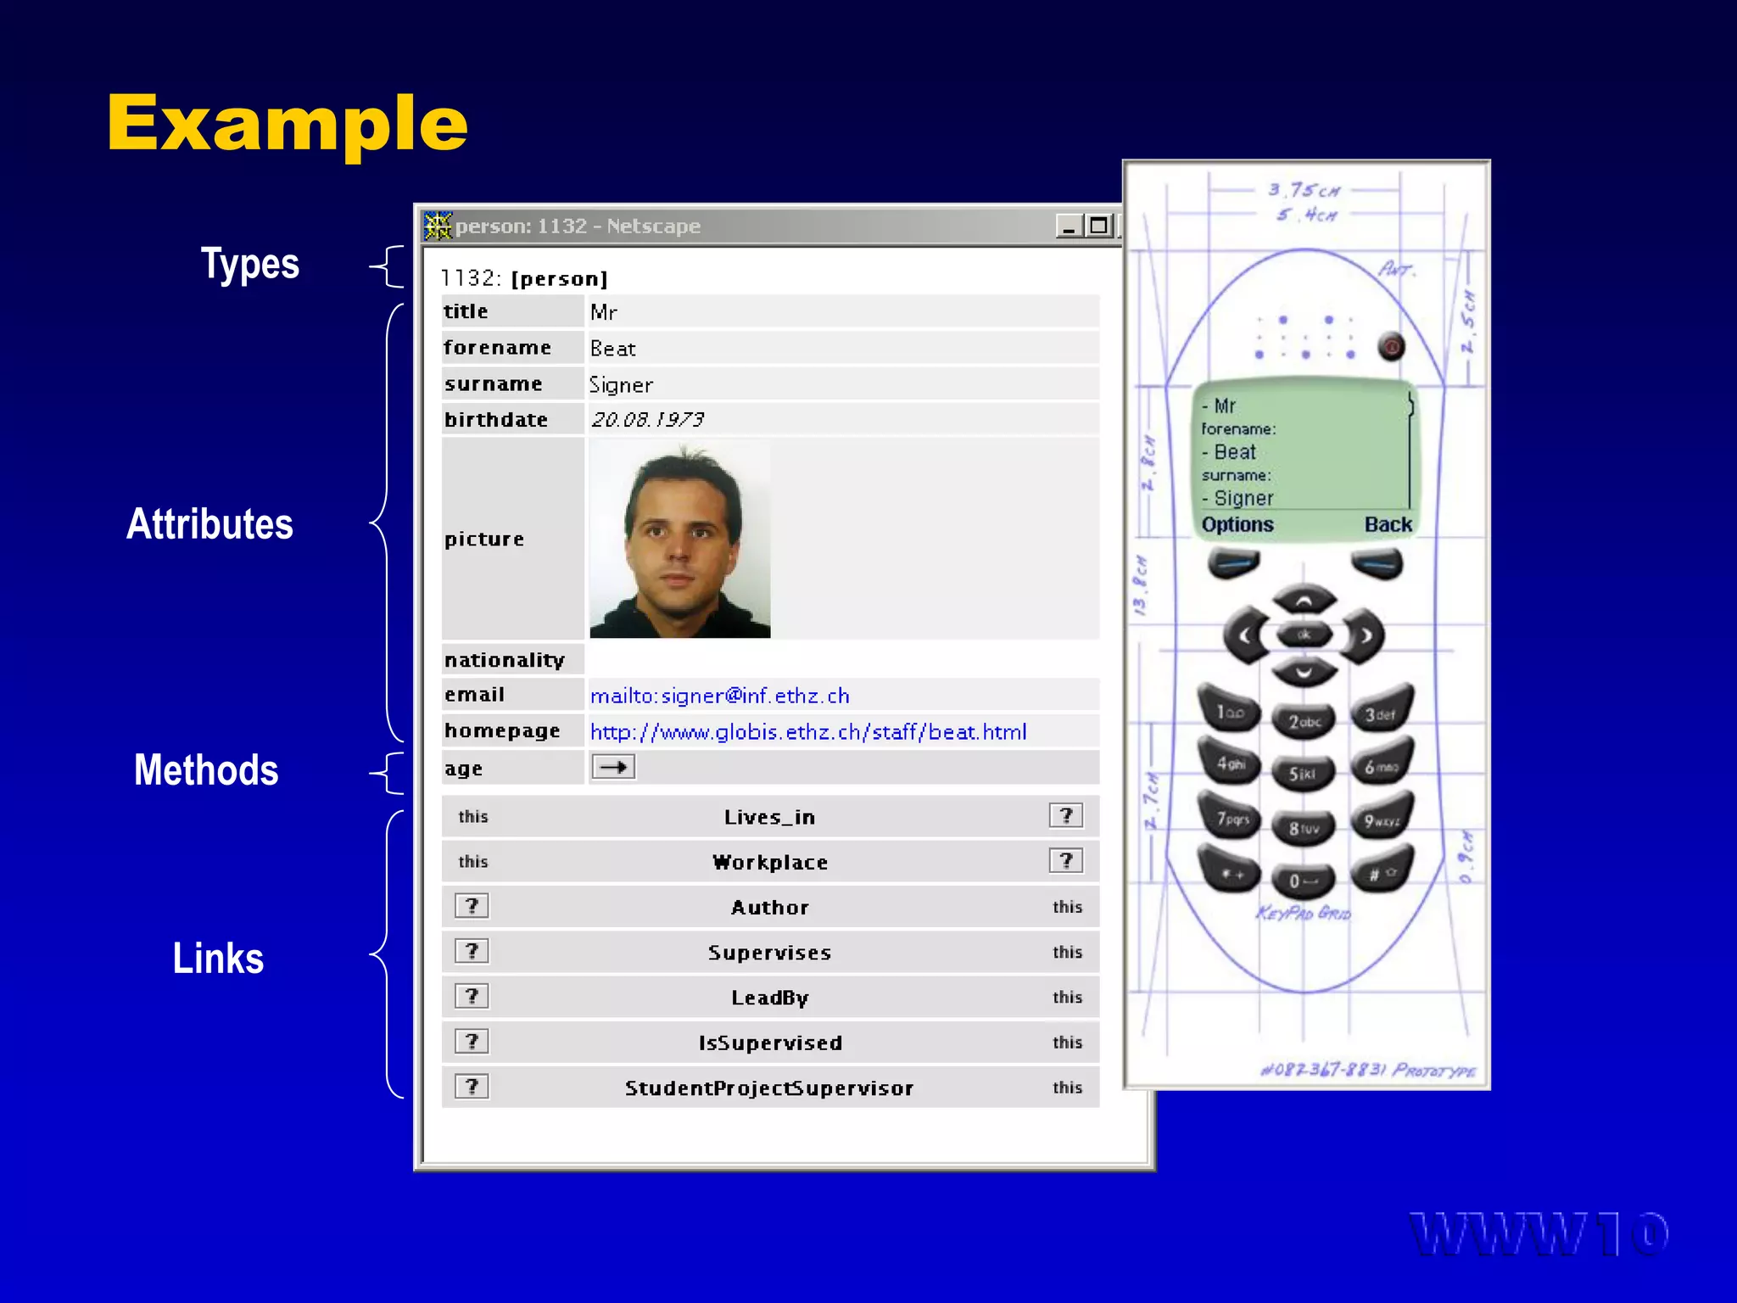Click the forename value Beat in table
Viewport: 1737px width, 1303px height.
tap(612, 349)
